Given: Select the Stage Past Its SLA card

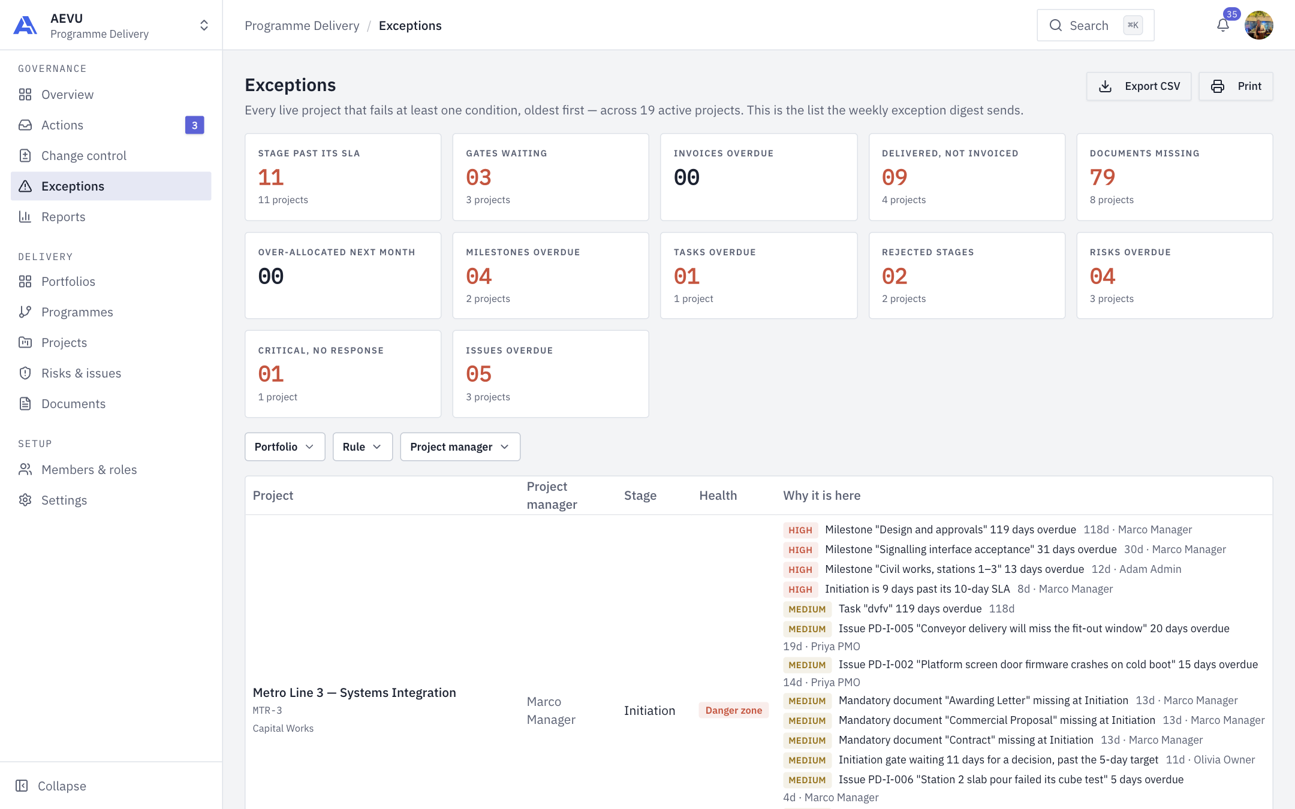Looking at the screenshot, I should (x=343, y=177).
